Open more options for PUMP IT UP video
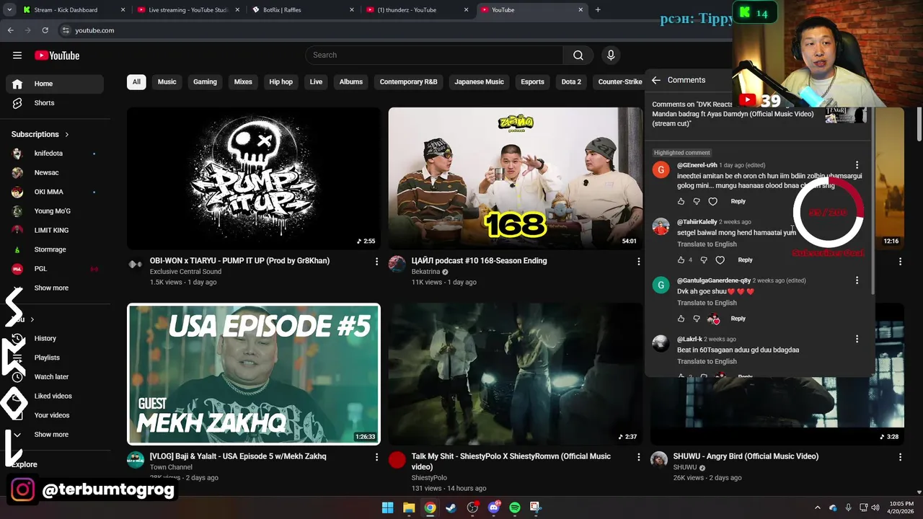Viewport: 923px width, 519px height. [376, 262]
